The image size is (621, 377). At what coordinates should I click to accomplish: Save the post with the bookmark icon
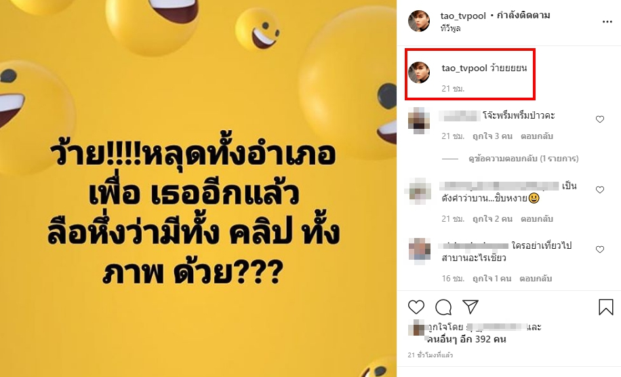(605, 307)
